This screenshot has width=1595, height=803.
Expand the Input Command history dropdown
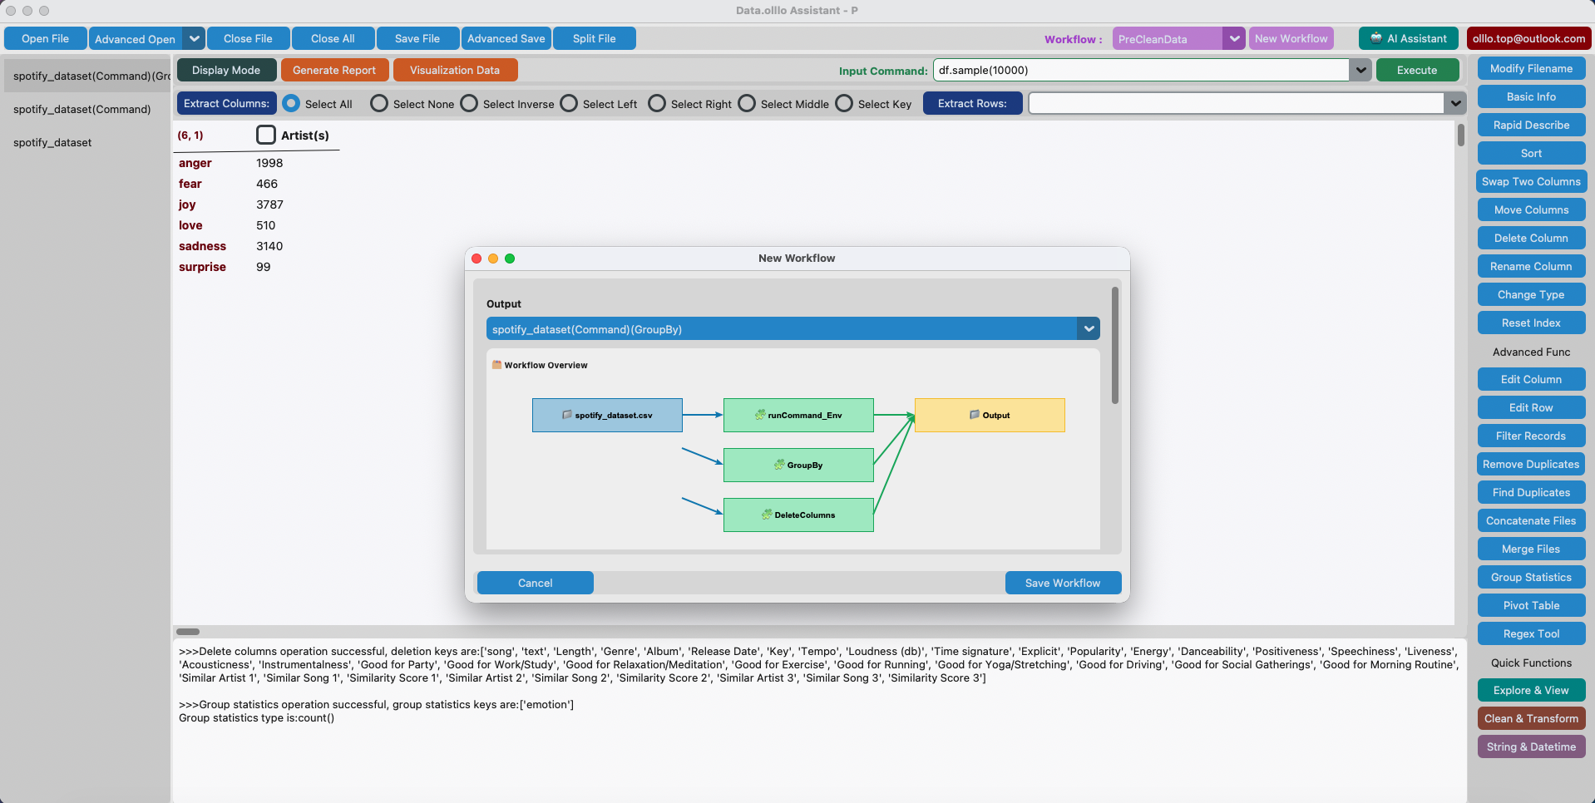click(x=1360, y=70)
